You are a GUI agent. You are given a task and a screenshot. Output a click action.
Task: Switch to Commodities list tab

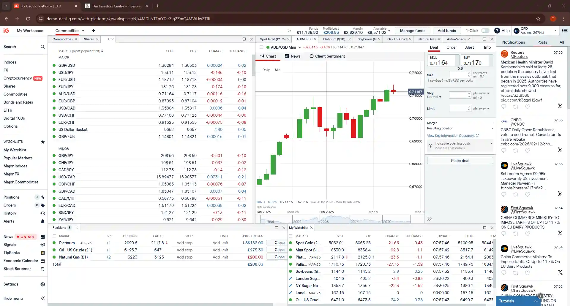coord(62,39)
